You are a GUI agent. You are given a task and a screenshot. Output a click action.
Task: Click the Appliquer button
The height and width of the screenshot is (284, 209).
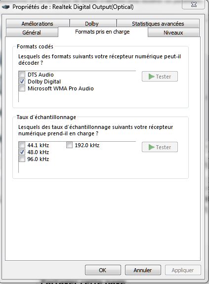tap(183, 270)
